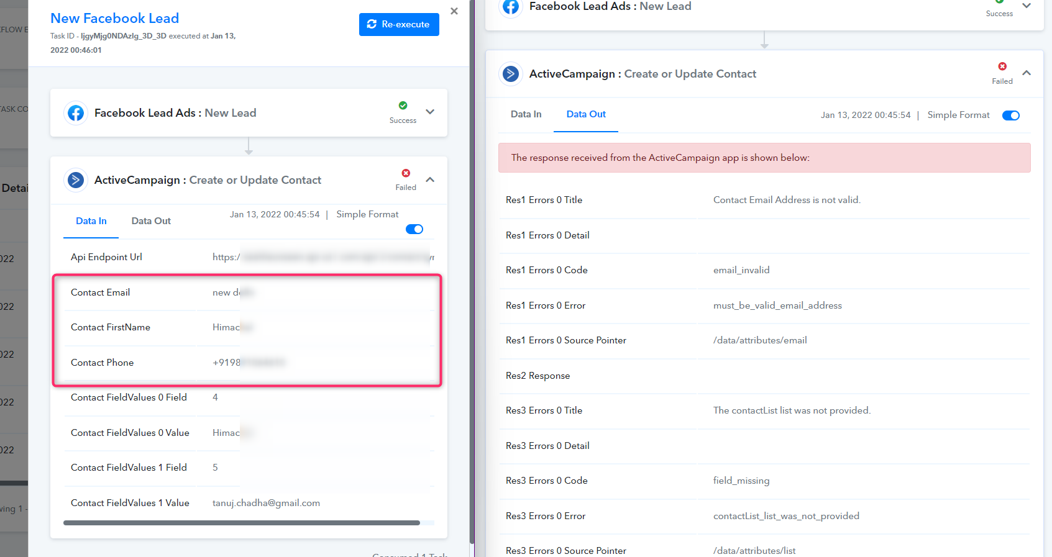Close the New Facebook Lead panel
1052x557 pixels.
point(454,11)
